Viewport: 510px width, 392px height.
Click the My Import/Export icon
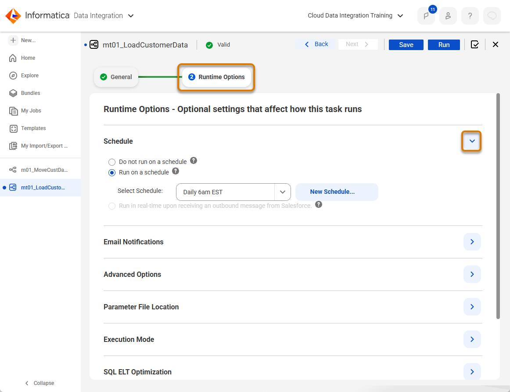pyautogui.click(x=13, y=146)
